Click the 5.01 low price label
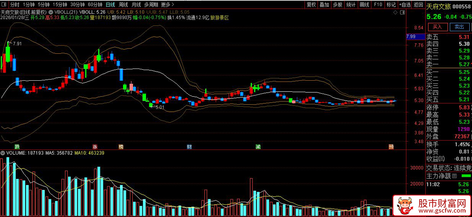Image resolution: width=472 pixels, height=217 pixels. (160, 107)
